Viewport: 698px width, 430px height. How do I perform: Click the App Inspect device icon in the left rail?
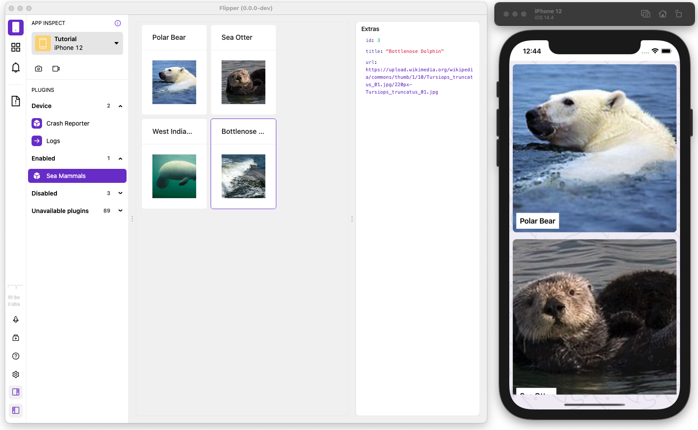click(x=16, y=27)
